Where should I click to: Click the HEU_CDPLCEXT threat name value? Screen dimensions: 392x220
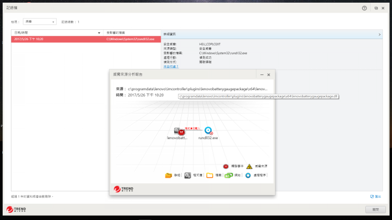pyautogui.click(x=210, y=44)
